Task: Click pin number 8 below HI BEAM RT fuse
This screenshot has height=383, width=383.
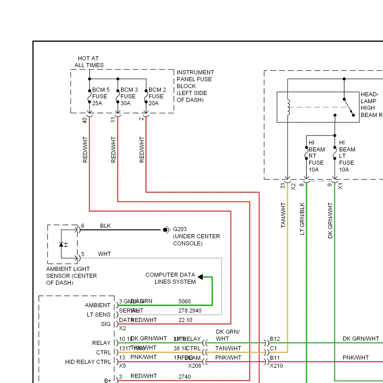Action: pos(302,185)
